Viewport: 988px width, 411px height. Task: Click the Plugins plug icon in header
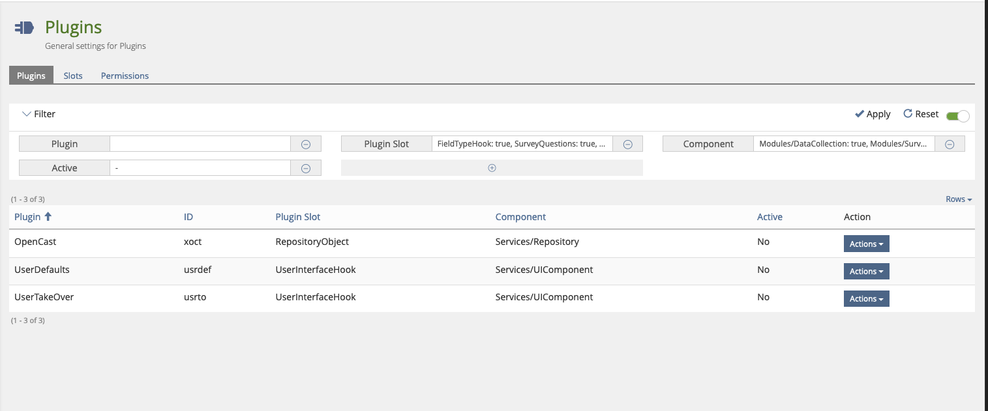(24, 27)
